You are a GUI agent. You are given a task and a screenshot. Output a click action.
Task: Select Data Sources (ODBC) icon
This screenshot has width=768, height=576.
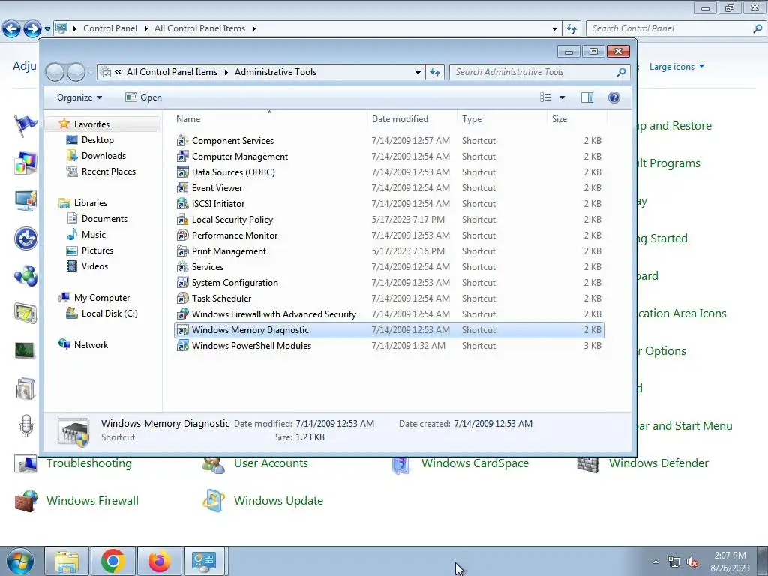[183, 172]
